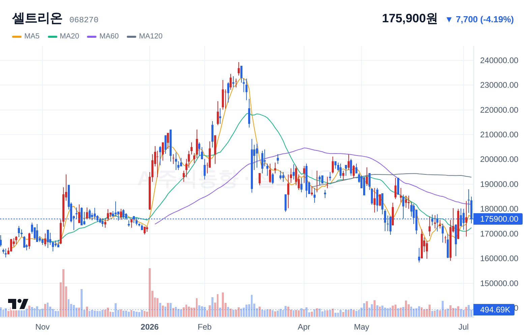
Task: Click the orange MA5 legend swatch
Action: pyautogui.click(x=17, y=36)
